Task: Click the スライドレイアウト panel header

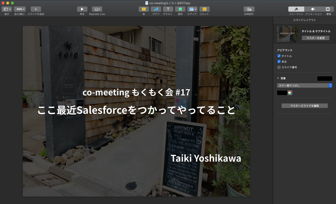Action: pos(305,20)
